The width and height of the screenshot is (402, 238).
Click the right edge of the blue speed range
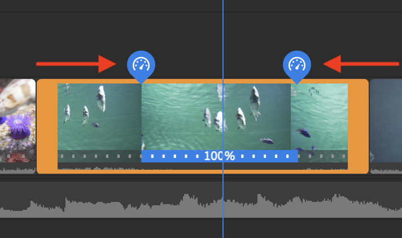[x=298, y=156]
